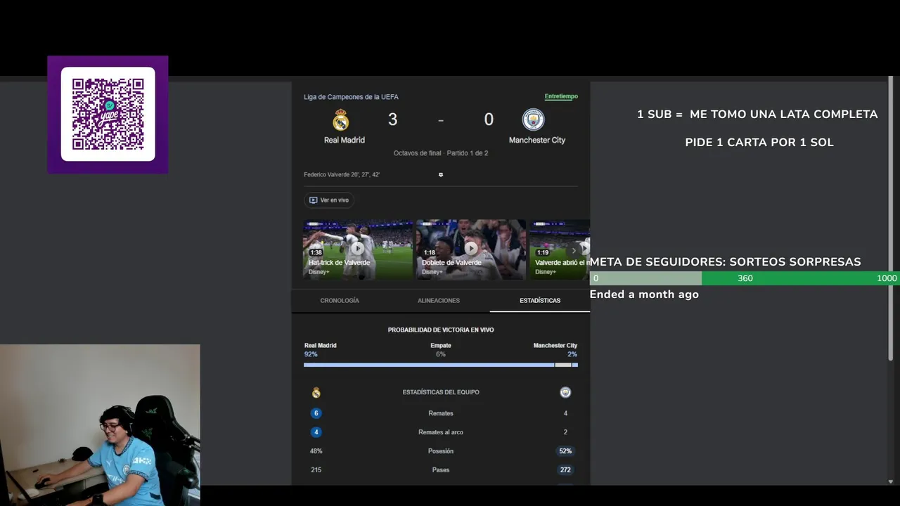Click the Yape QR code image

pos(108,114)
